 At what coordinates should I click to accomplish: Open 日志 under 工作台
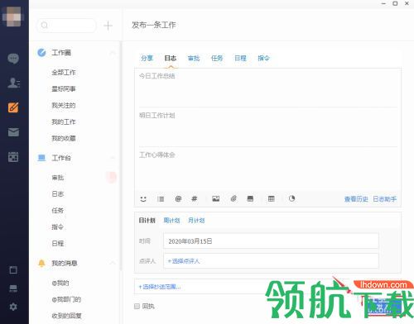[x=58, y=194]
